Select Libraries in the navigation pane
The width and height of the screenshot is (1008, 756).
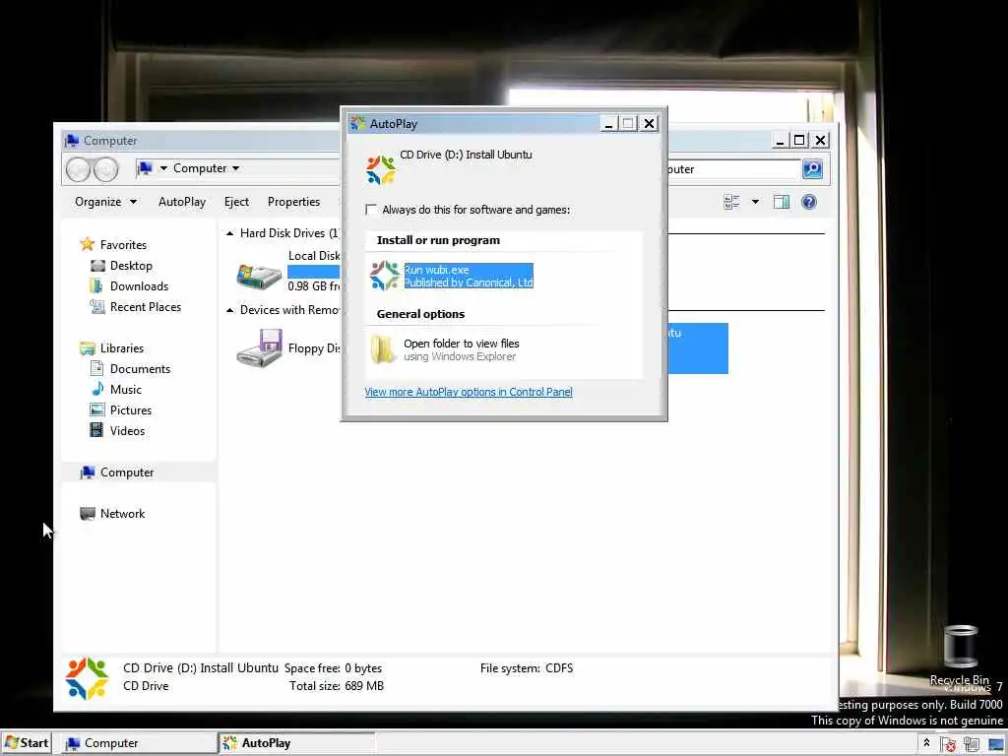tap(122, 347)
